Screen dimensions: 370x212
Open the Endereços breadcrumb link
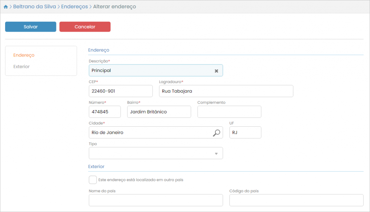point(74,7)
